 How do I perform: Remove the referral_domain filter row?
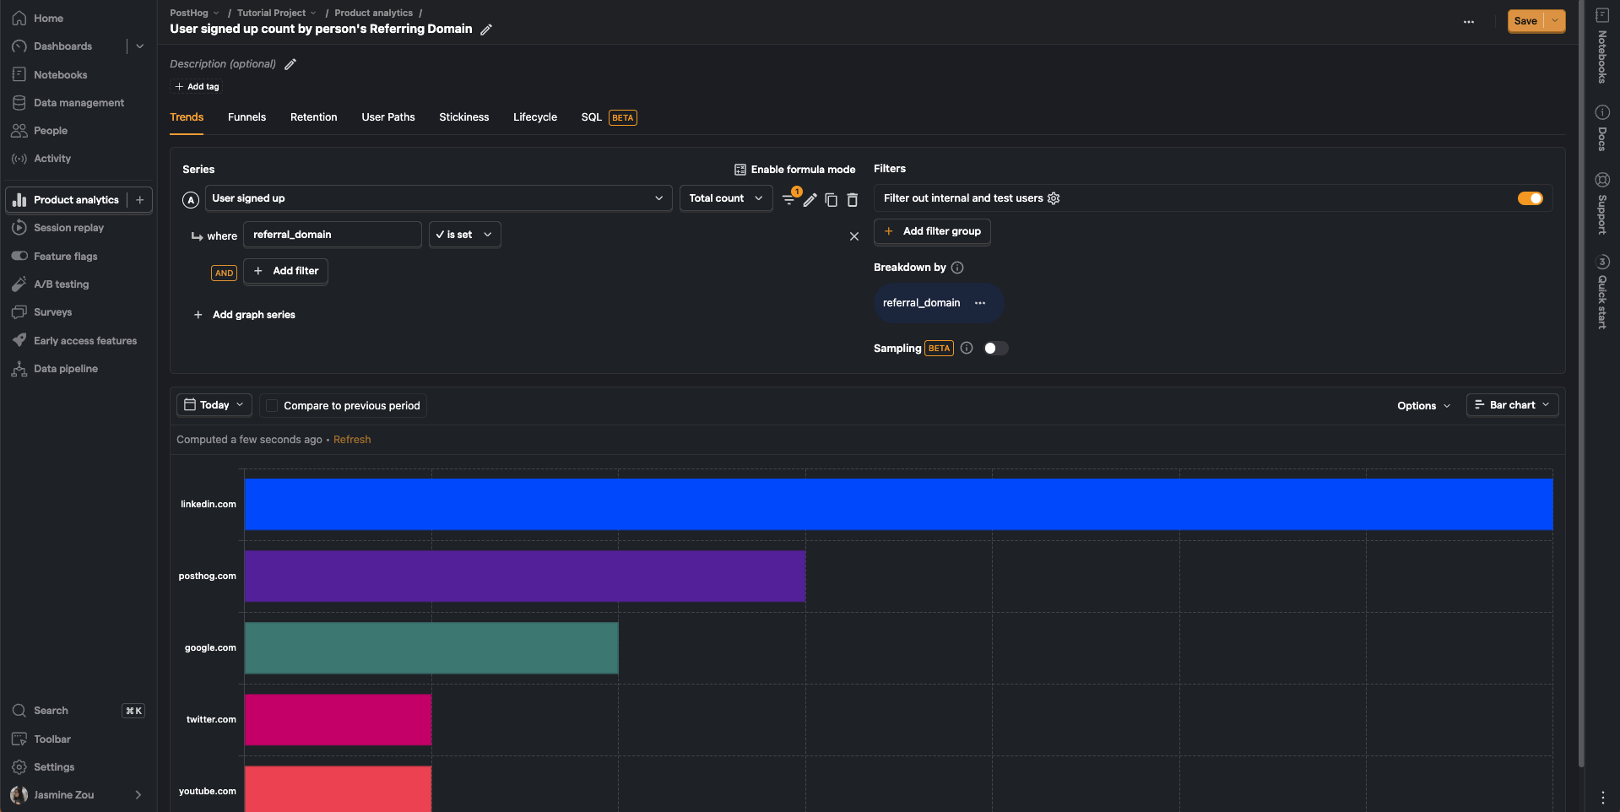[854, 236]
